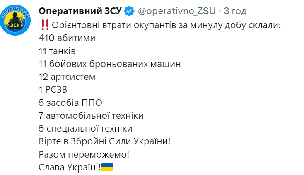This screenshot has height=175, width=304.
Task: Click the red double exclamation emoji
Action: tap(45, 25)
